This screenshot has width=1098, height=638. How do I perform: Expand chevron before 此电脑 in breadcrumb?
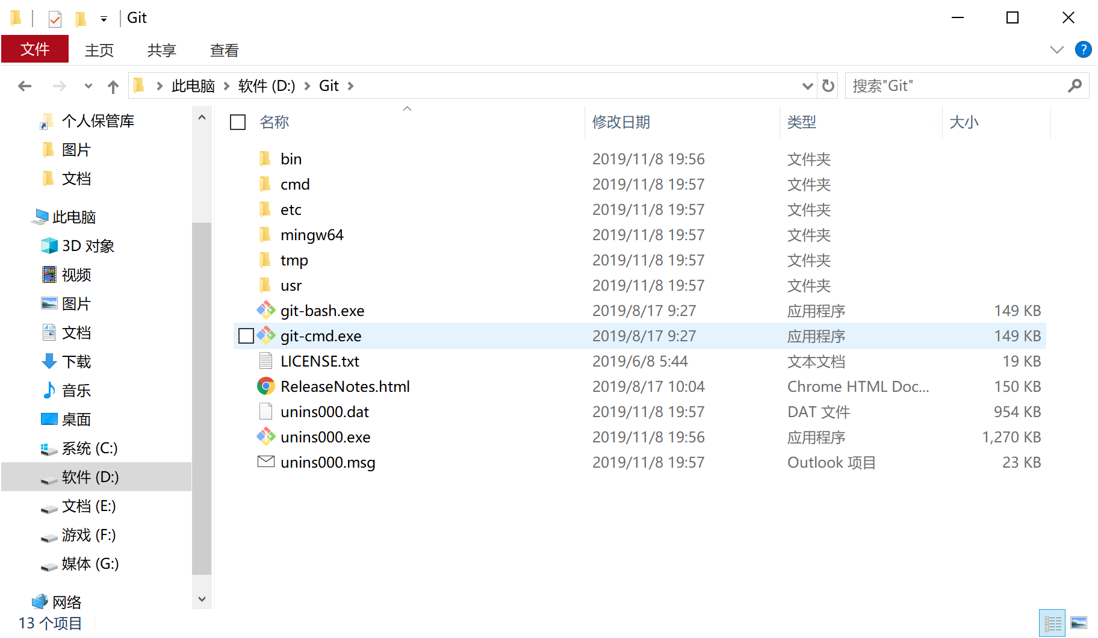pyautogui.click(x=160, y=86)
